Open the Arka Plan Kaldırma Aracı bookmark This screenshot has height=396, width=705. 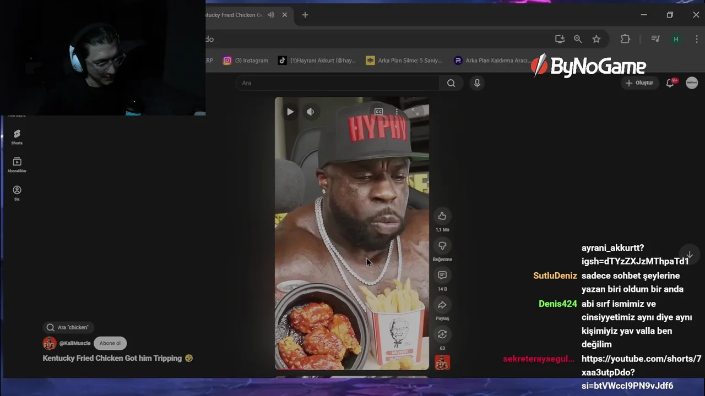coord(491,61)
